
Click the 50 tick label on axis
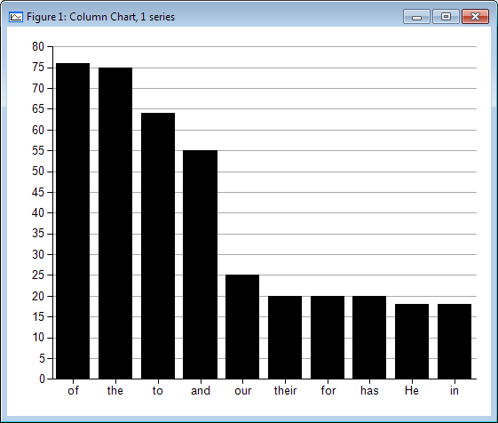point(38,172)
